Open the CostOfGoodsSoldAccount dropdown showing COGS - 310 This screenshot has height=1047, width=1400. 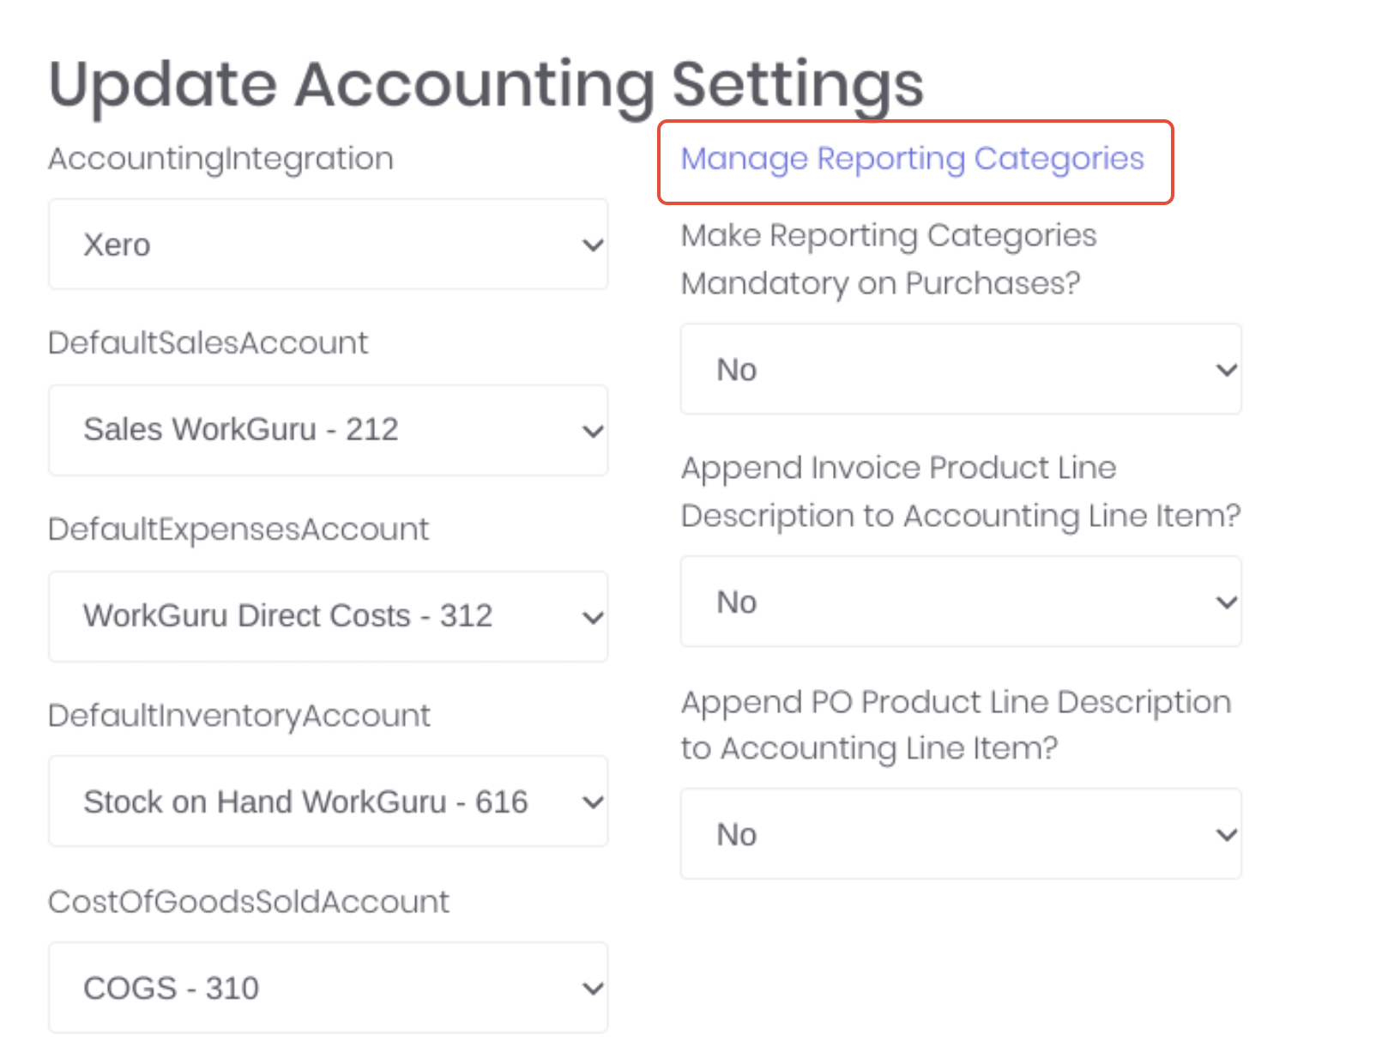click(x=329, y=987)
